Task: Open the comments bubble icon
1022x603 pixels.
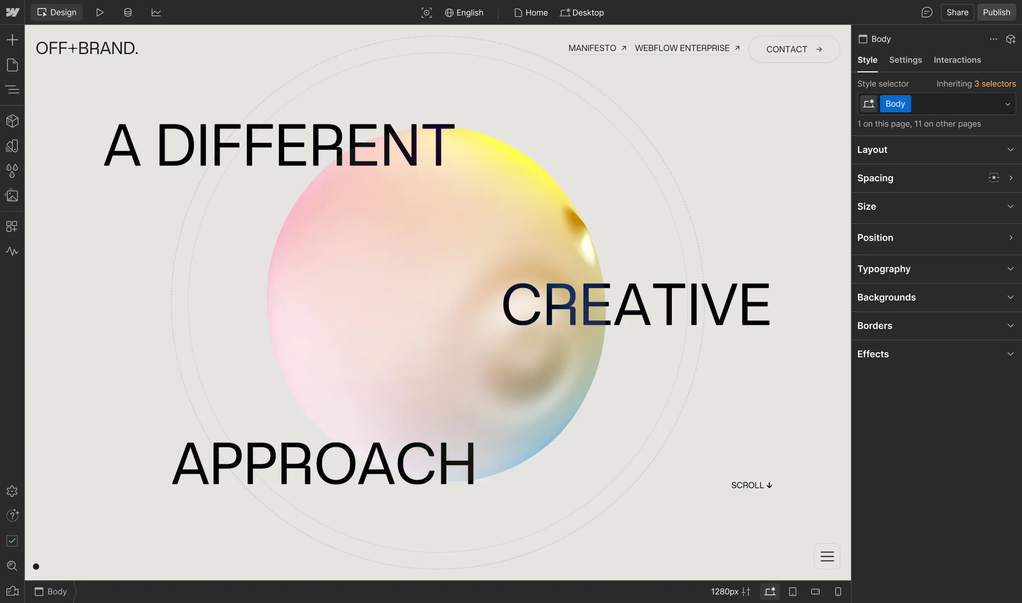Action: 927,12
